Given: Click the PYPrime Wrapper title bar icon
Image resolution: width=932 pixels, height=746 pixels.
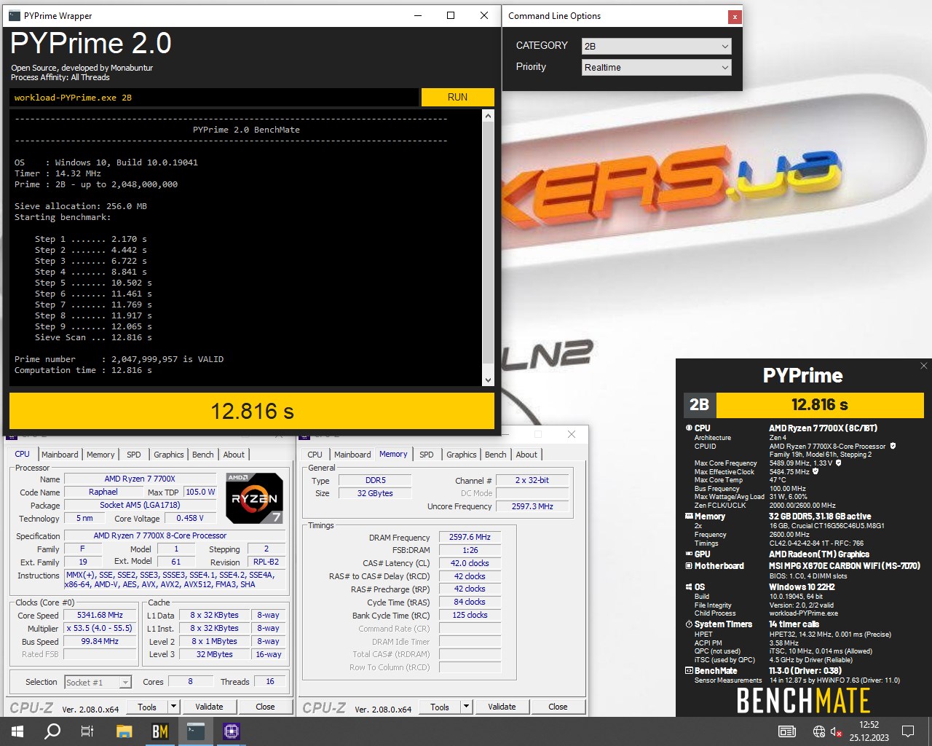Looking at the screenshot, I should coord(15,15).
